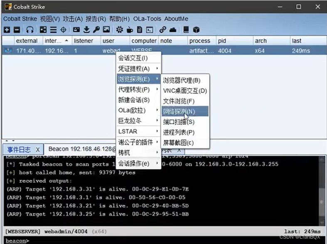Expand the 代理转发(P) submenu arrow
The image size is (327, 244).
click(x=157, y=89)
